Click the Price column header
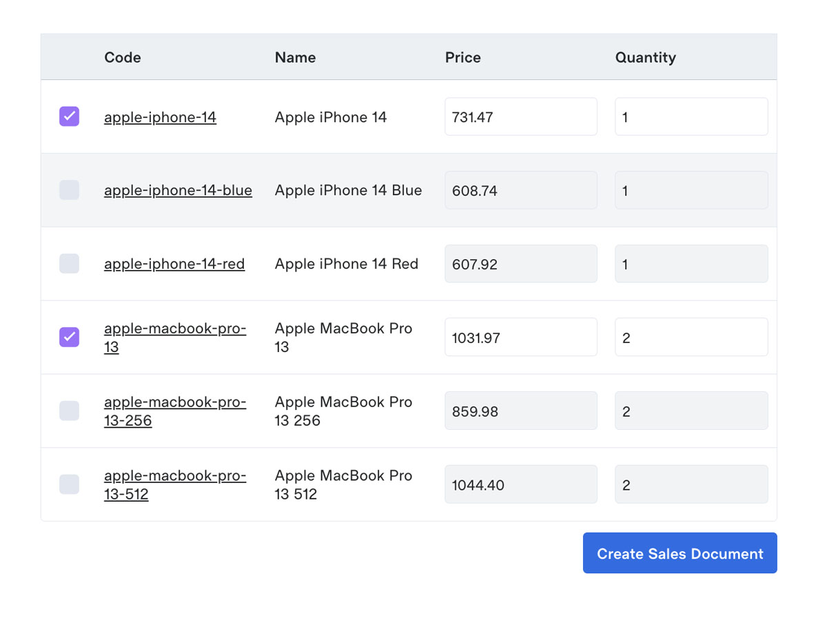 point(462,57)
